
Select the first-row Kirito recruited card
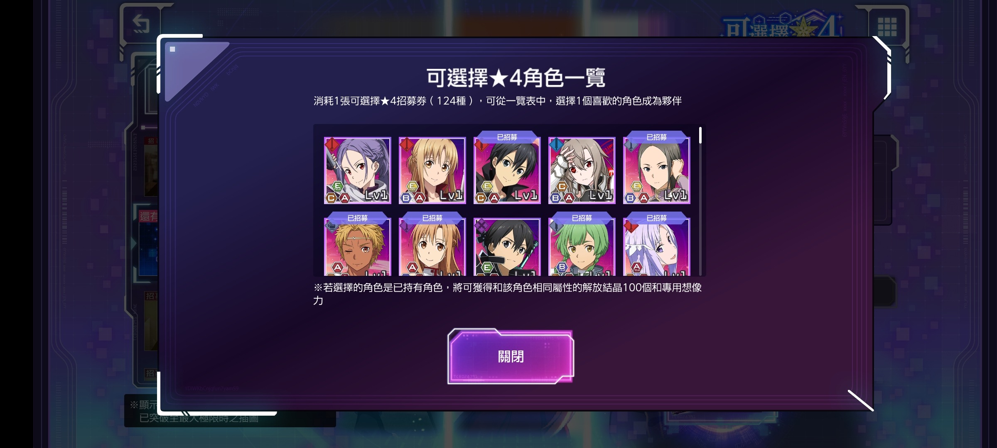click(x=507, y=170)
